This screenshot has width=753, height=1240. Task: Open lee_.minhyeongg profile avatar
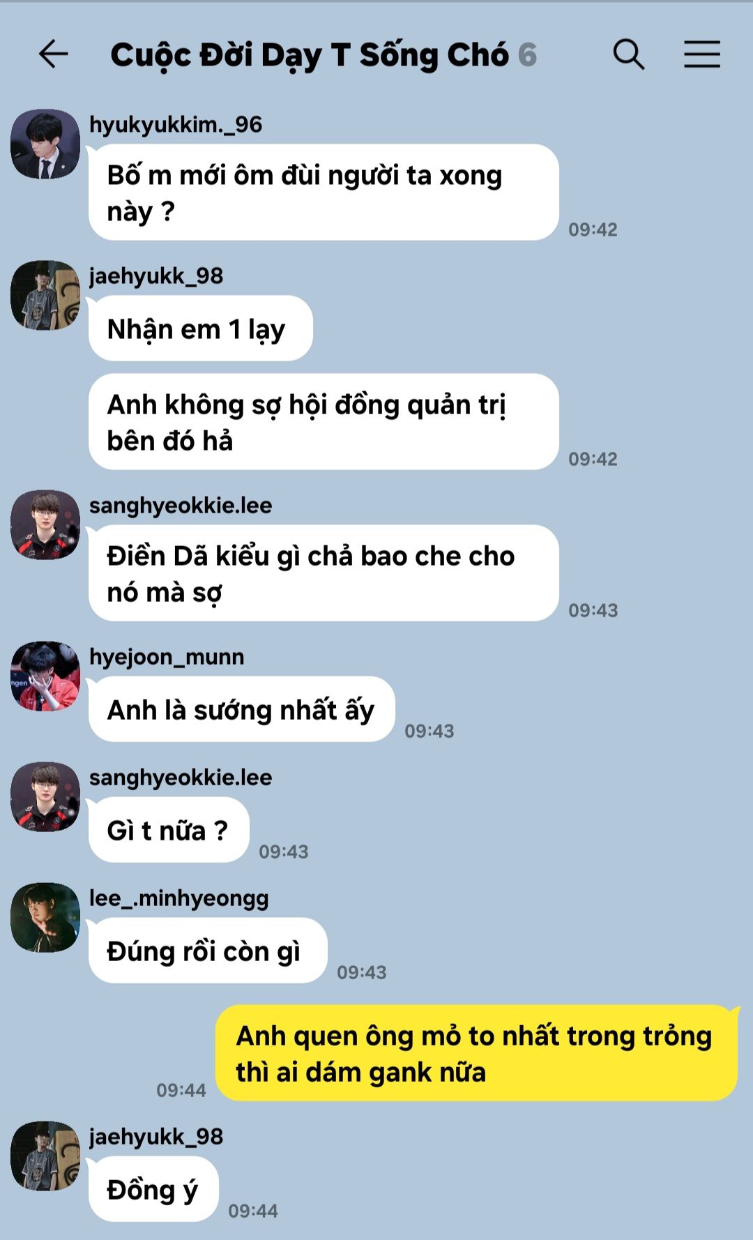pos(45,917)
